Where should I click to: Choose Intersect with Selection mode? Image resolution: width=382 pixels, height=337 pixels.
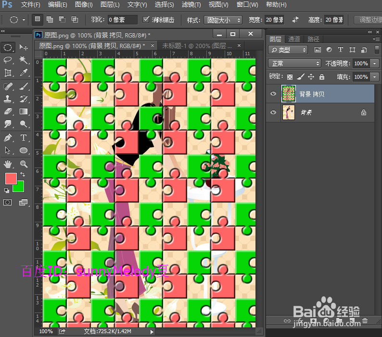click(75, 20)
